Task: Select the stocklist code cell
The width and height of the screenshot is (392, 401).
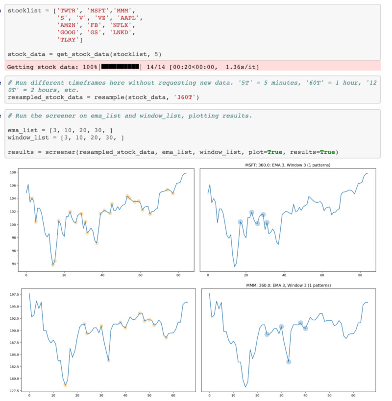Action: tap(196, 29)
